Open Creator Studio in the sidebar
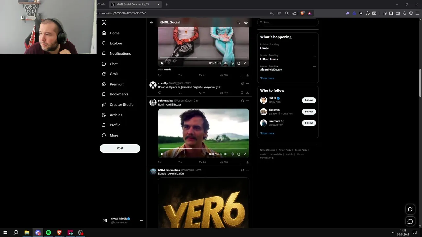The height and width of the screenshot is (237, 422). point(117,104)
